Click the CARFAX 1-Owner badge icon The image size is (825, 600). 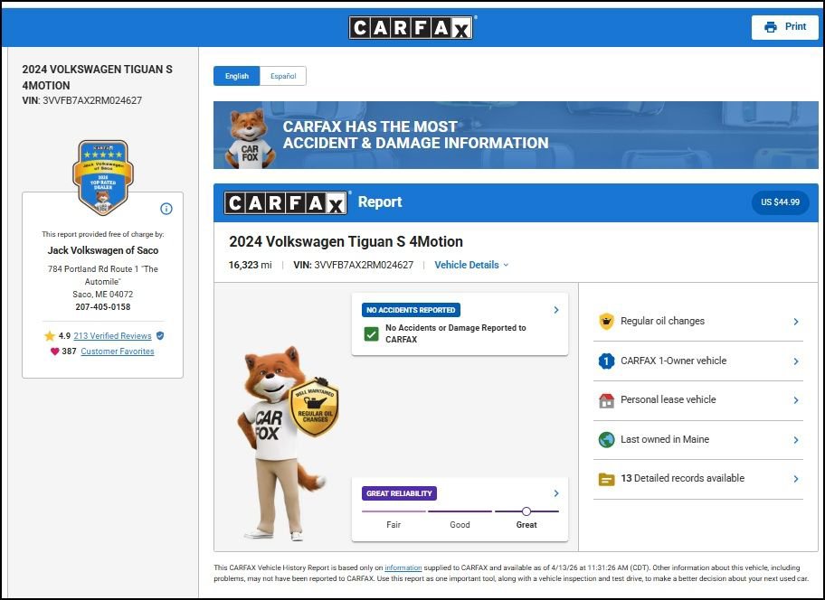(x=606, y=361)
